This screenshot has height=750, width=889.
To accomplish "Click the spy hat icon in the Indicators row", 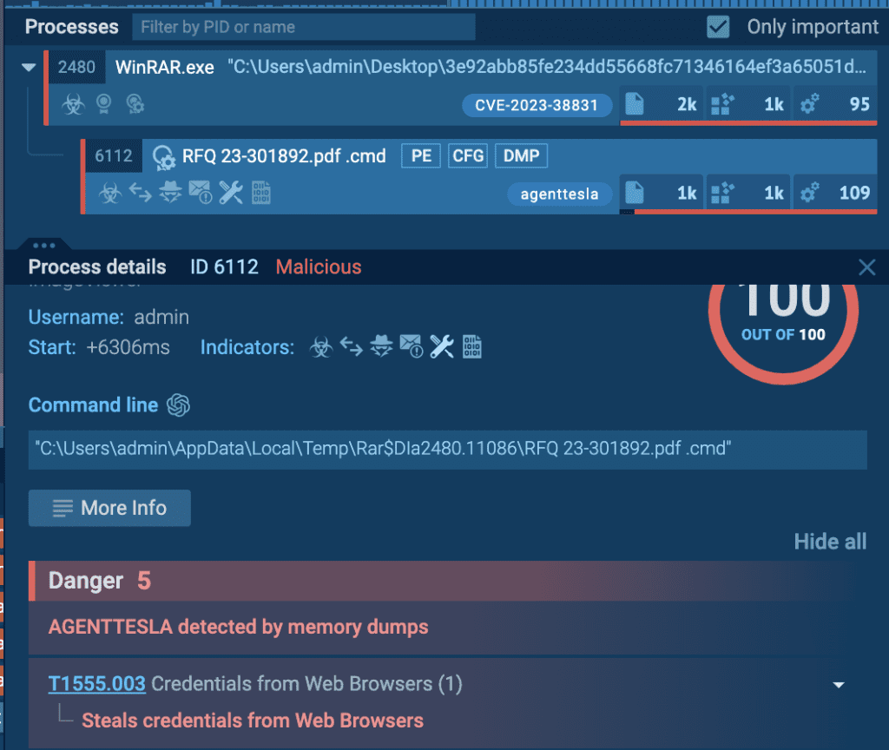I will point(381,348).
